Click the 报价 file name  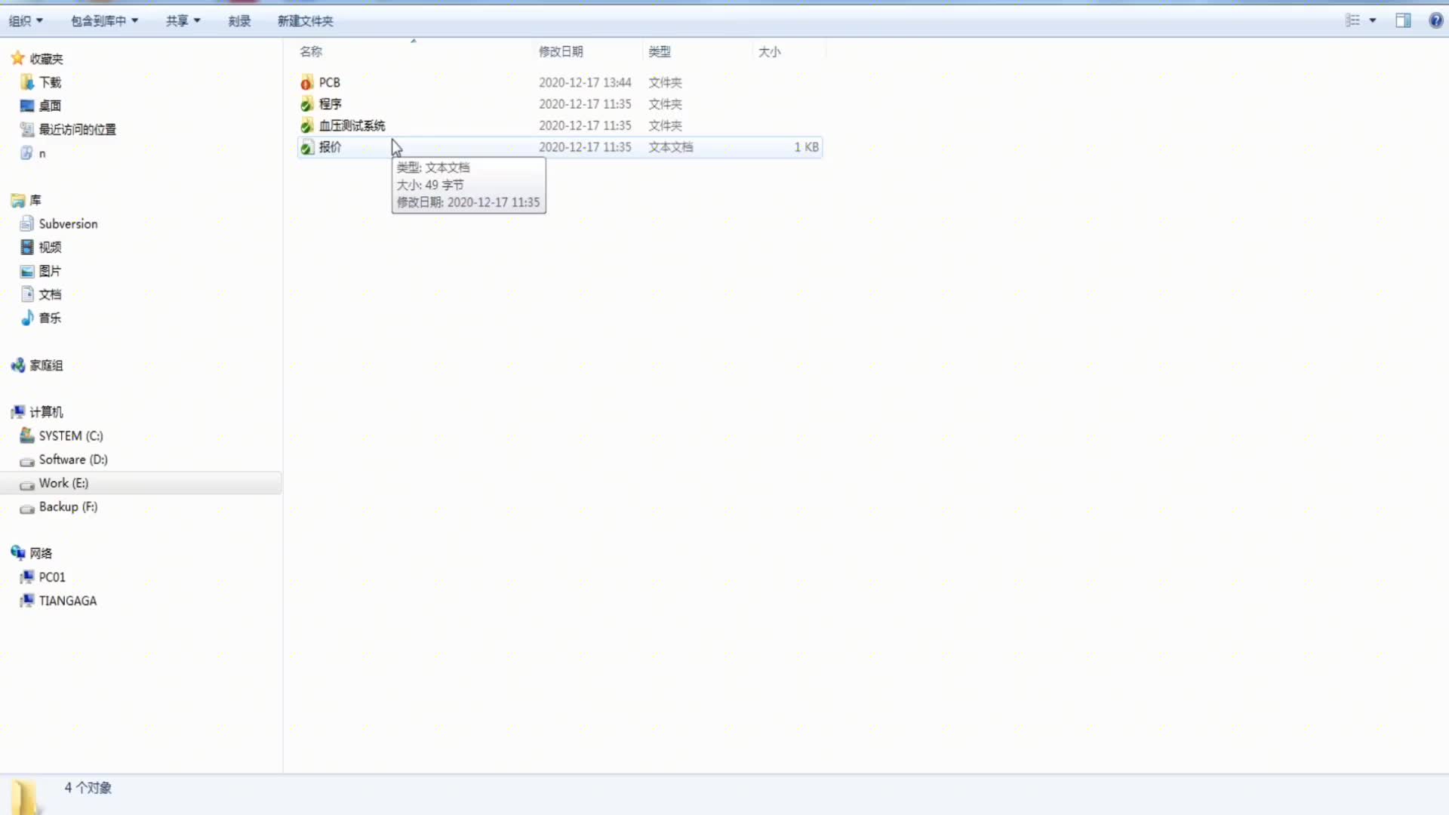click(331, 147)
